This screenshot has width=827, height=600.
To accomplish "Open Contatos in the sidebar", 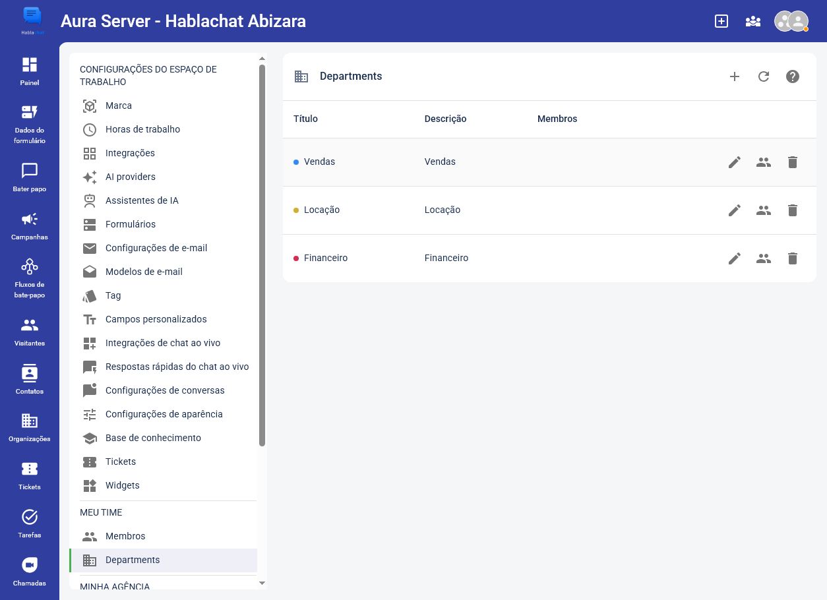I will tap(30, 380).
